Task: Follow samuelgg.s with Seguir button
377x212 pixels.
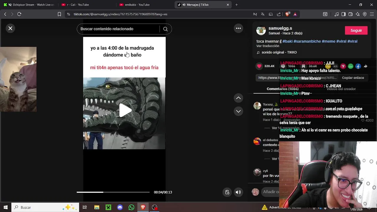Action: pos(356,30)
